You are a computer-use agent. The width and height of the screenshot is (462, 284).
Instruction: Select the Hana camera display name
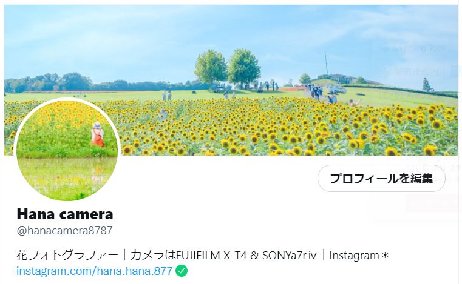click(x=65, y=214)
